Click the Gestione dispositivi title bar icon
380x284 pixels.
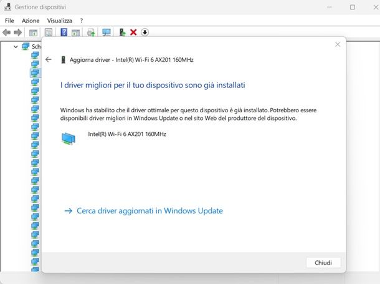click(x=7, y=7)
